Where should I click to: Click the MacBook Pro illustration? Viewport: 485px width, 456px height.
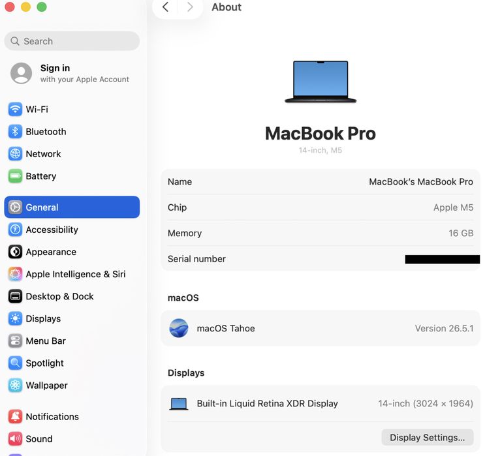pyautogui.click(x=321, y=82)
